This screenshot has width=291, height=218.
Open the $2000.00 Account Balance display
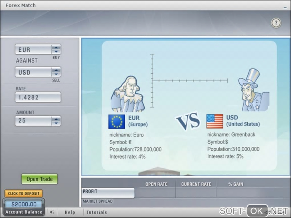pyautogui.click(x=24, y=207)
